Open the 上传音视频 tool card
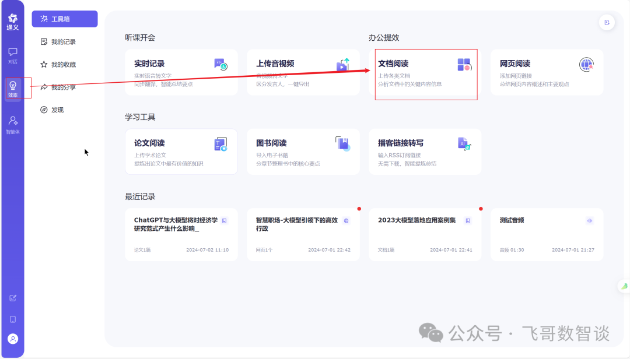 pos(303,72)
